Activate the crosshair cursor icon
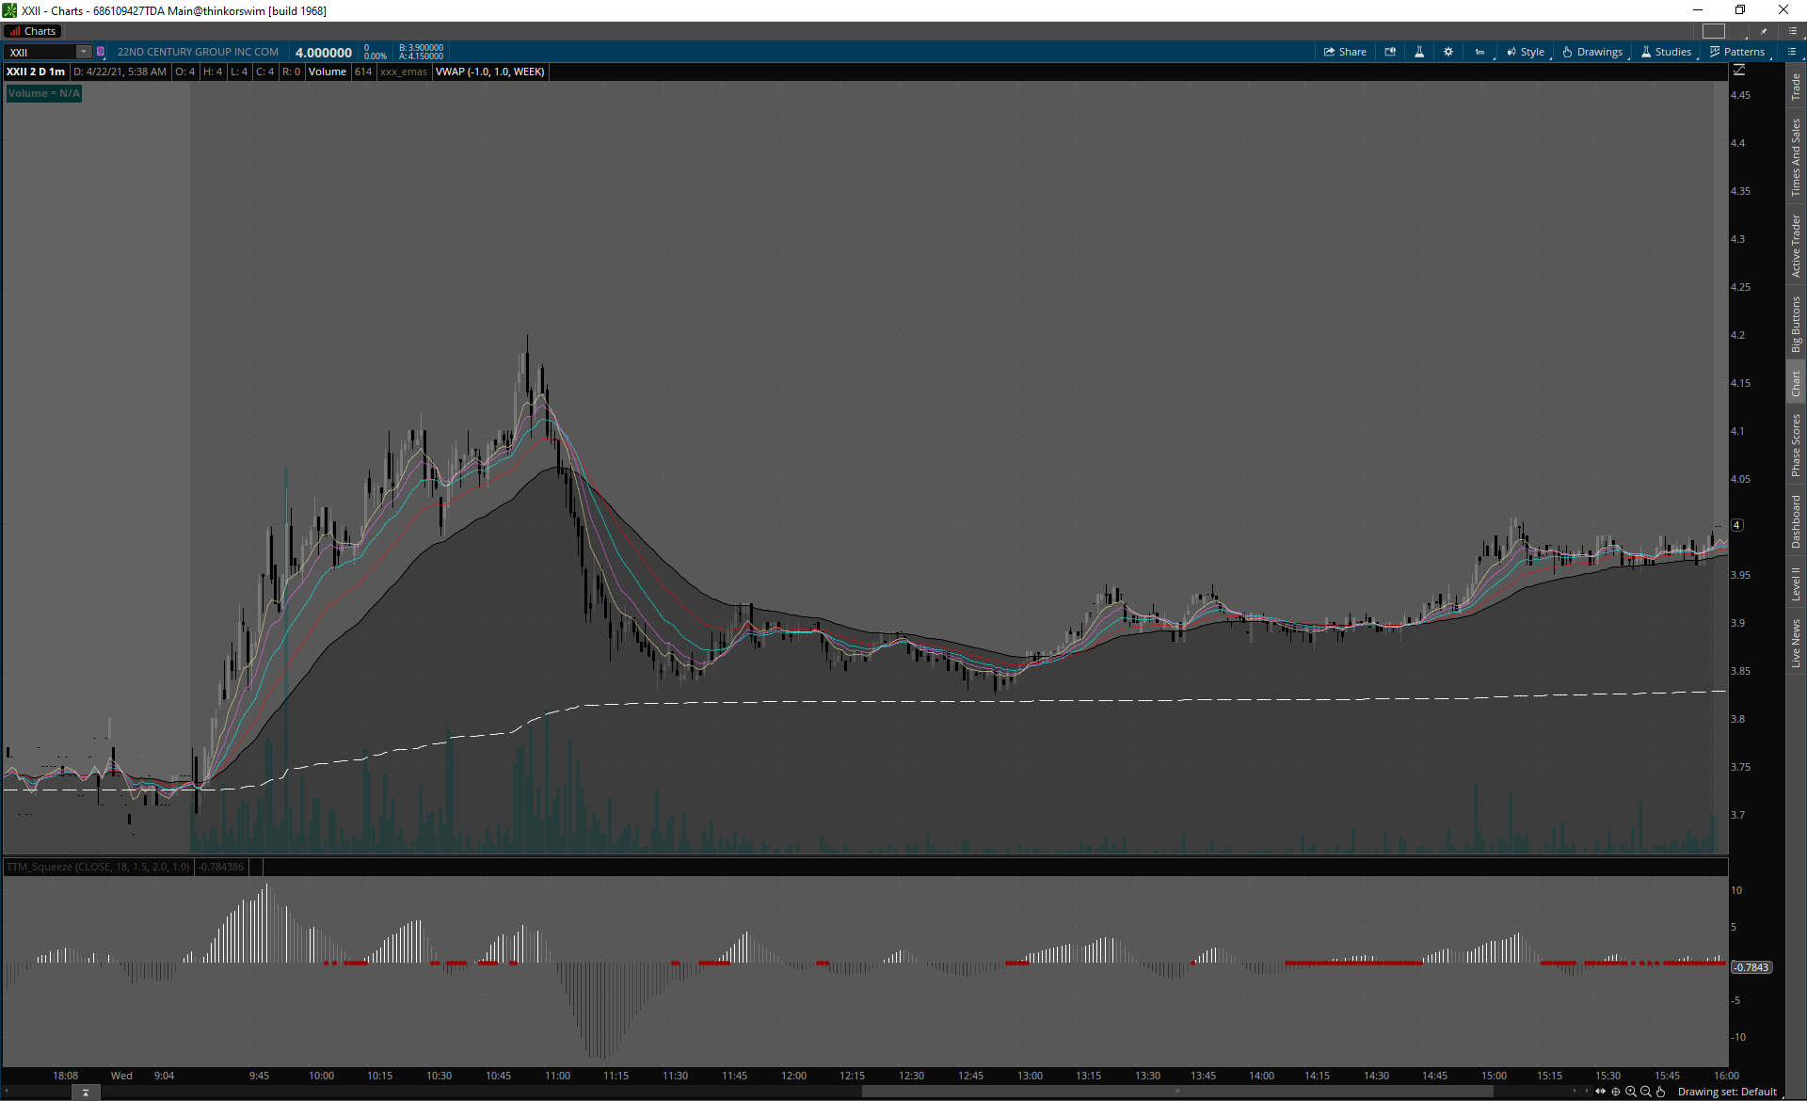 (1616, 1092)
